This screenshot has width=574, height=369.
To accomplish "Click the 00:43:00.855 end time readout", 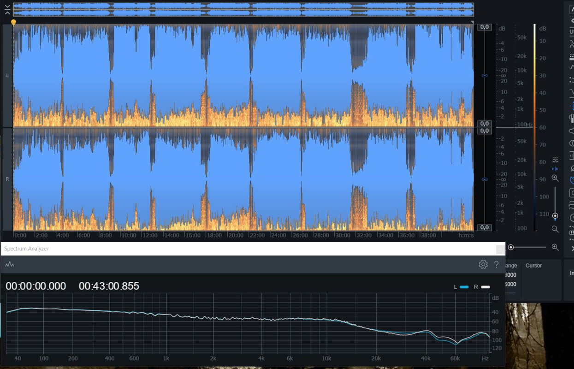I will pyautogui.click(x=109, y=286).
